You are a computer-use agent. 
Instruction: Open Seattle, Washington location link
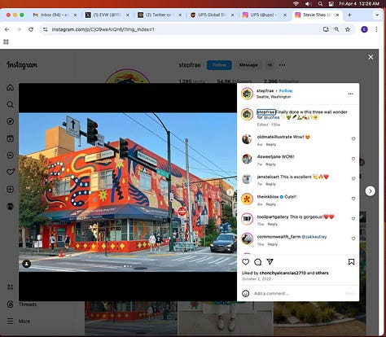274,97
